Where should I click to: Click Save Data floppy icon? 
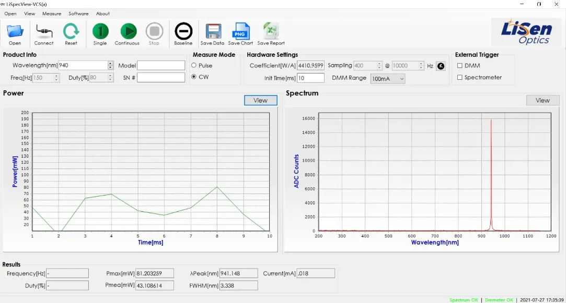click(x=212, y=32)
